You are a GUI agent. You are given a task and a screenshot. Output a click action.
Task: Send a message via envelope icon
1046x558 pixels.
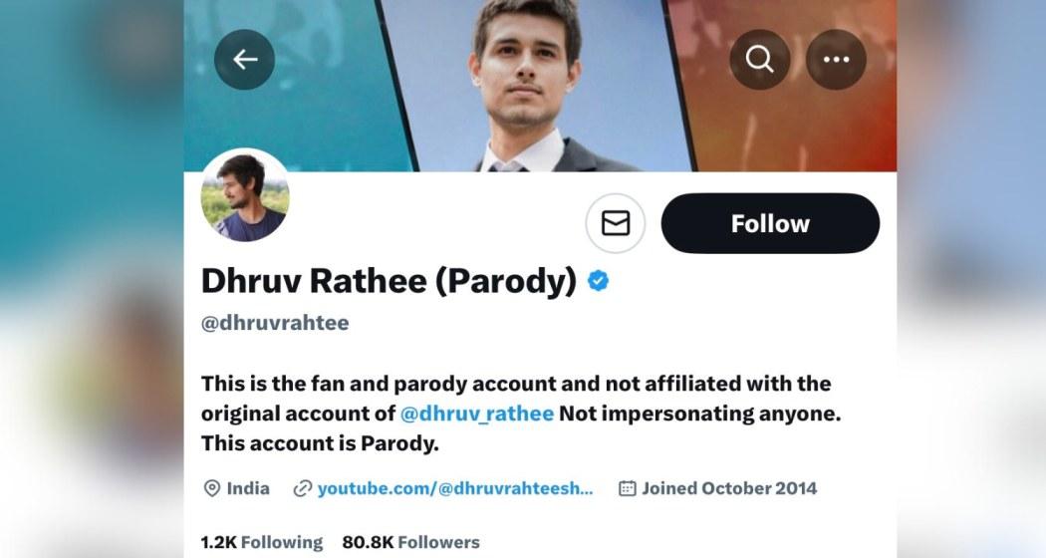click(x=616, y=223)
